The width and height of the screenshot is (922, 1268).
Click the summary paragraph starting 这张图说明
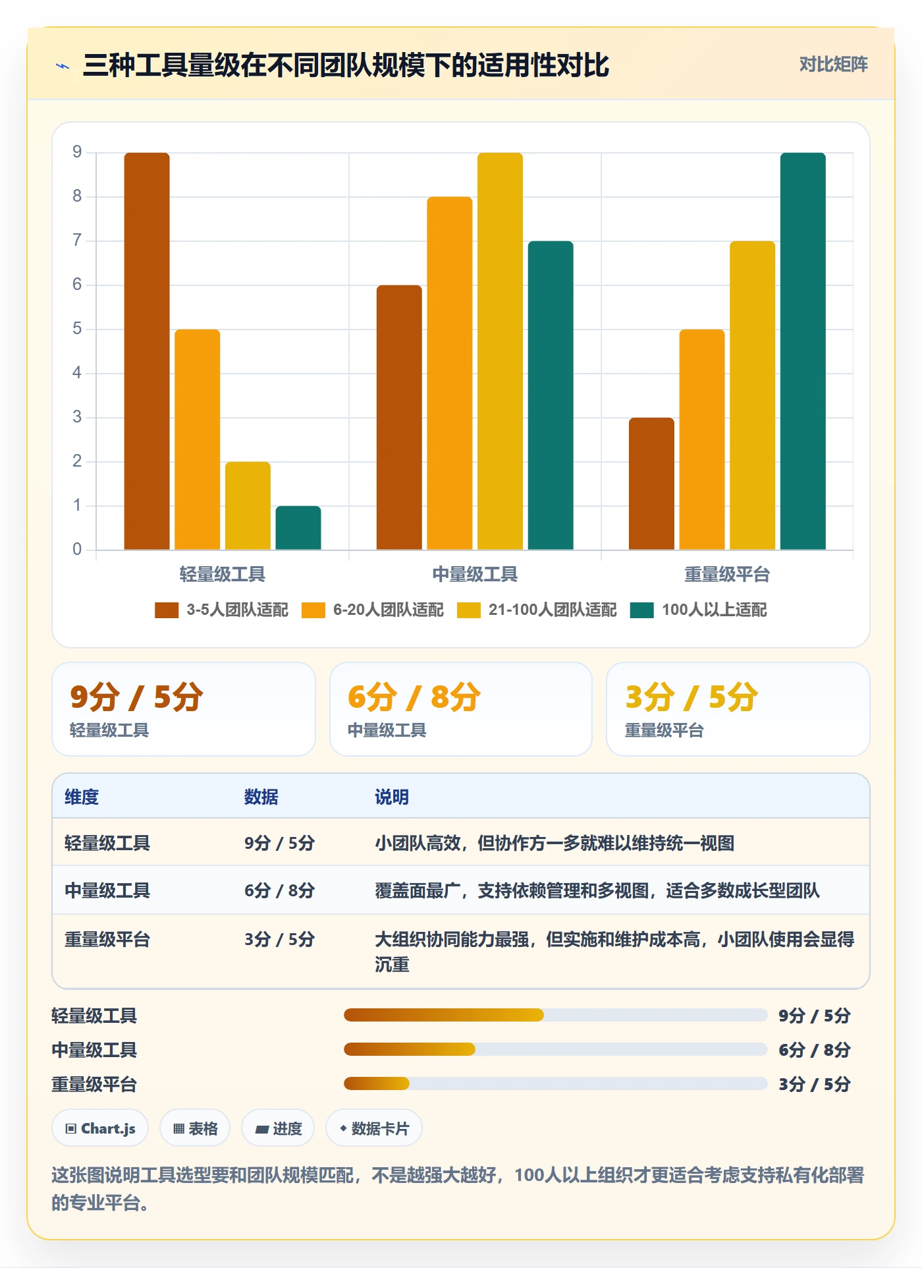click(458, 1188)
